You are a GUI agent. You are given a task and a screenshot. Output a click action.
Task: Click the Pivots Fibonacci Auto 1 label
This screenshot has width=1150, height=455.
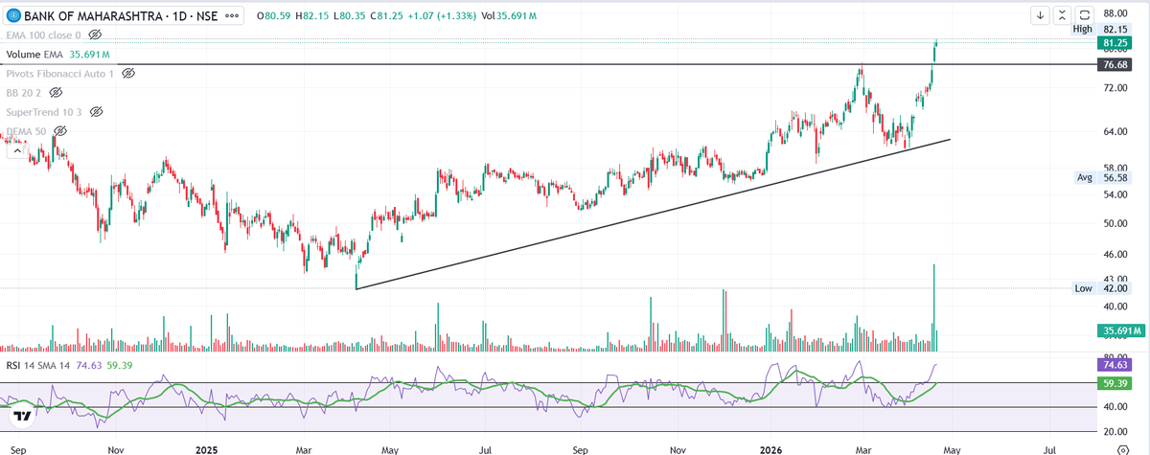click(61, 73)
